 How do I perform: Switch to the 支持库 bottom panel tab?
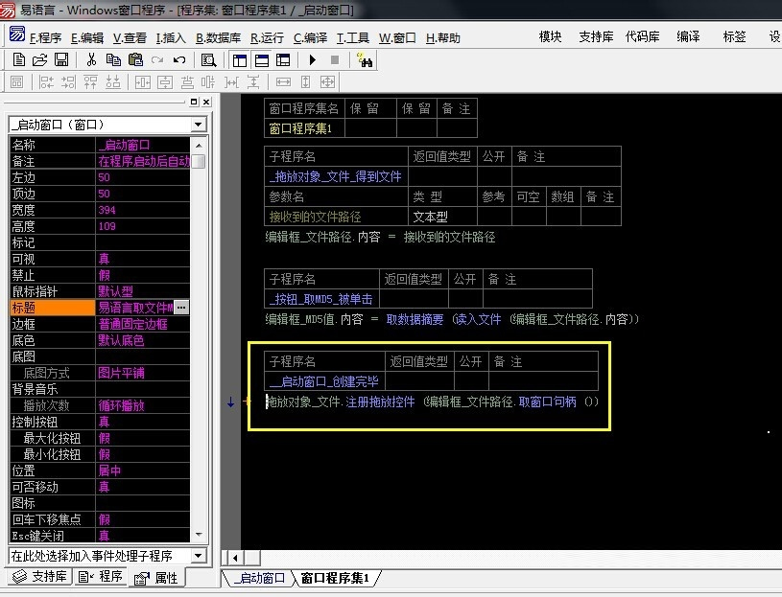(40, 577)
